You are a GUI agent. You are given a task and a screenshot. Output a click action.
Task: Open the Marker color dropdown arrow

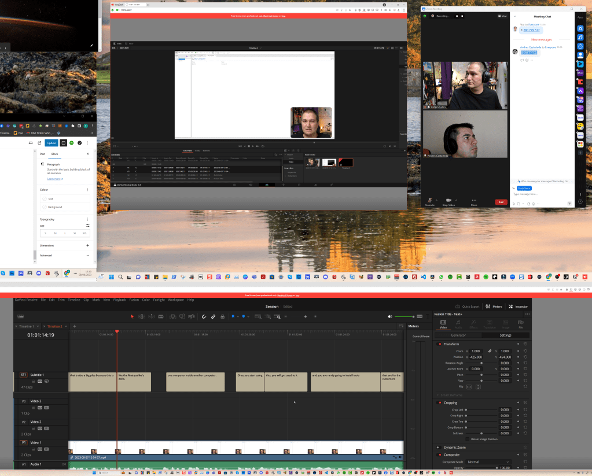(248, 317)
